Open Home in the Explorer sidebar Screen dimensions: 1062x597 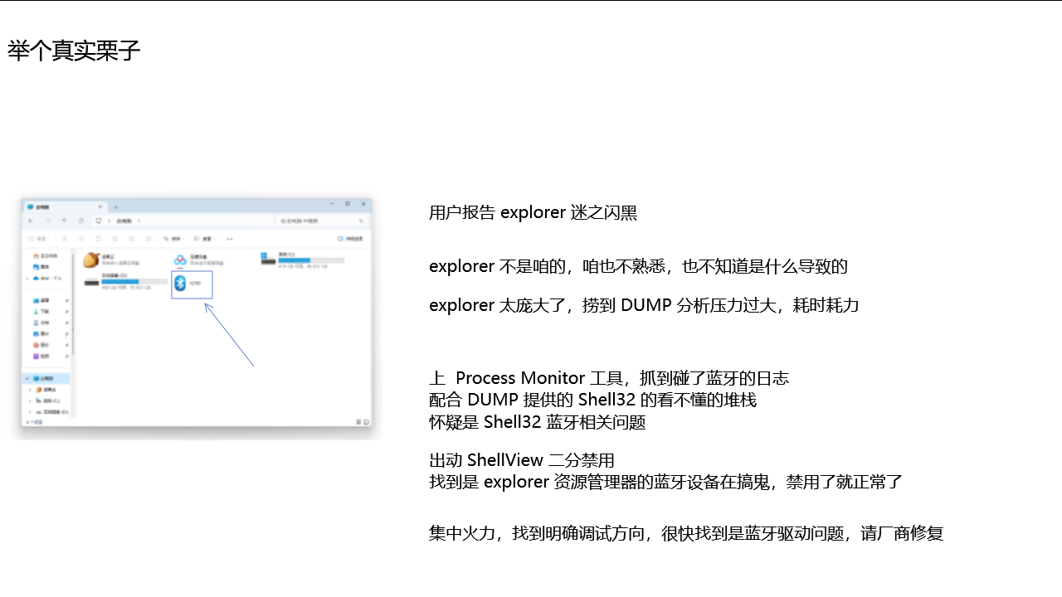46,256
